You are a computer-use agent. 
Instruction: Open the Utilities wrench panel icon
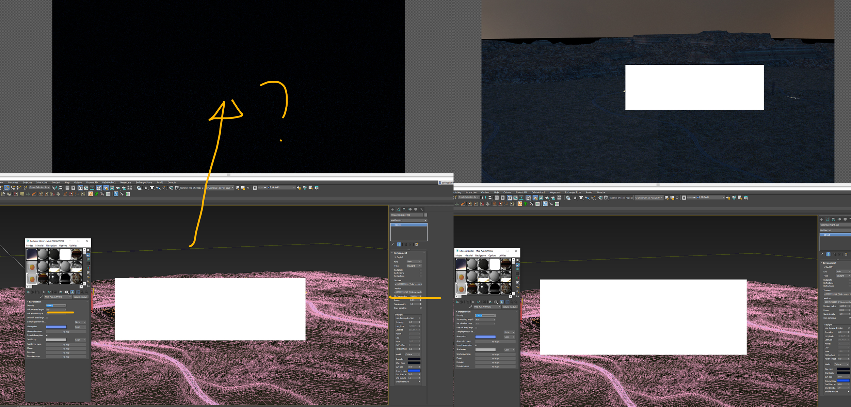(422, 209)
